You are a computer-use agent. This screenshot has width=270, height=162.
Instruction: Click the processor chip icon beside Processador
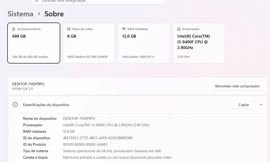[x=179, y=29]
